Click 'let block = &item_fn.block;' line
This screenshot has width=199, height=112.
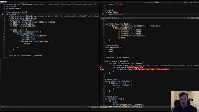[22, 24]
